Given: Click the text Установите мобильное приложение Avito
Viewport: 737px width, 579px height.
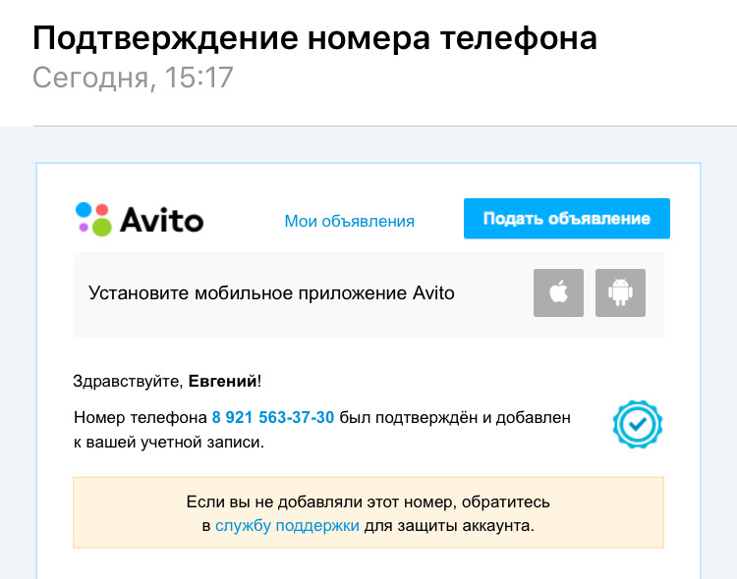Looking at the screenshot, I should (x=271, y=293).
